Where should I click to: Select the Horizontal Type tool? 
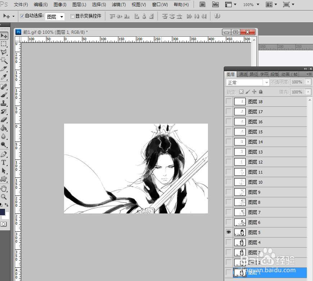4,162
